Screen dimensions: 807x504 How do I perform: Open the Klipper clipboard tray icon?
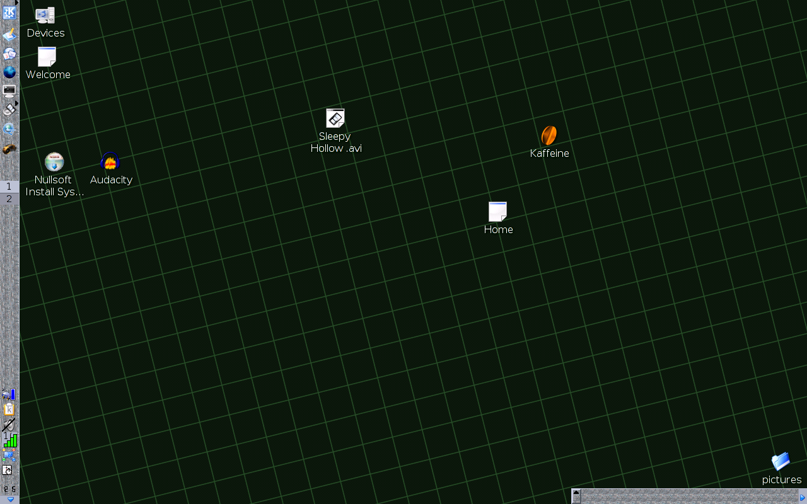tap(9, 409)
